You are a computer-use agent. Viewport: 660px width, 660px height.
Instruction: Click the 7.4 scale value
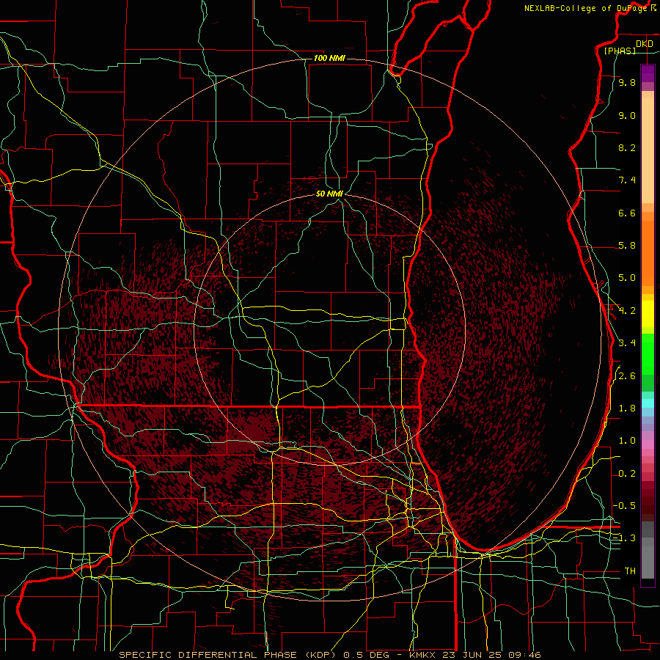tap(627, 180)
